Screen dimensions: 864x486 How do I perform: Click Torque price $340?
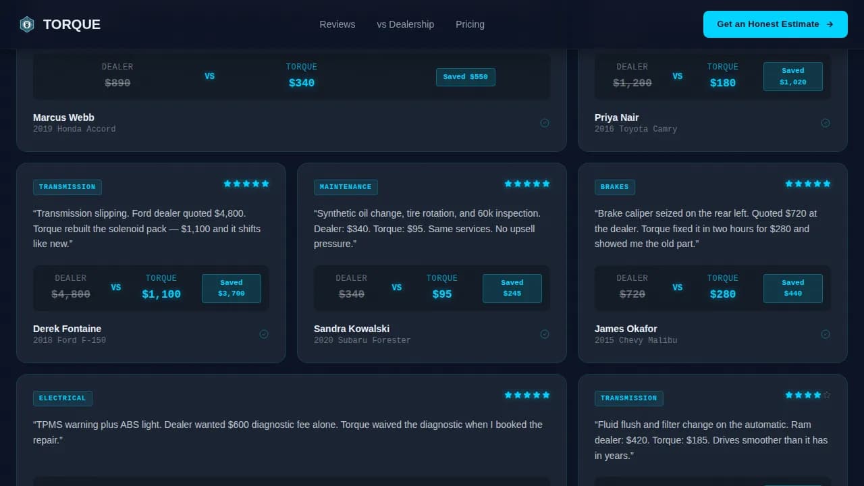(x=302, y=83)
